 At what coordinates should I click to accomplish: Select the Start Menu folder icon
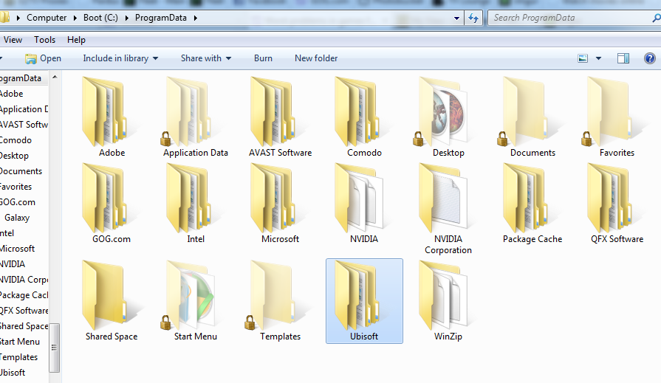click(189, 295)
